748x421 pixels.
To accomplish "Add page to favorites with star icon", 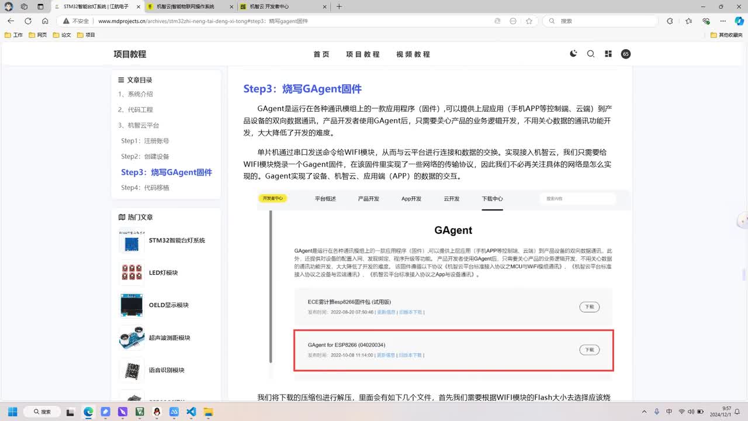I will click(529, 20).
